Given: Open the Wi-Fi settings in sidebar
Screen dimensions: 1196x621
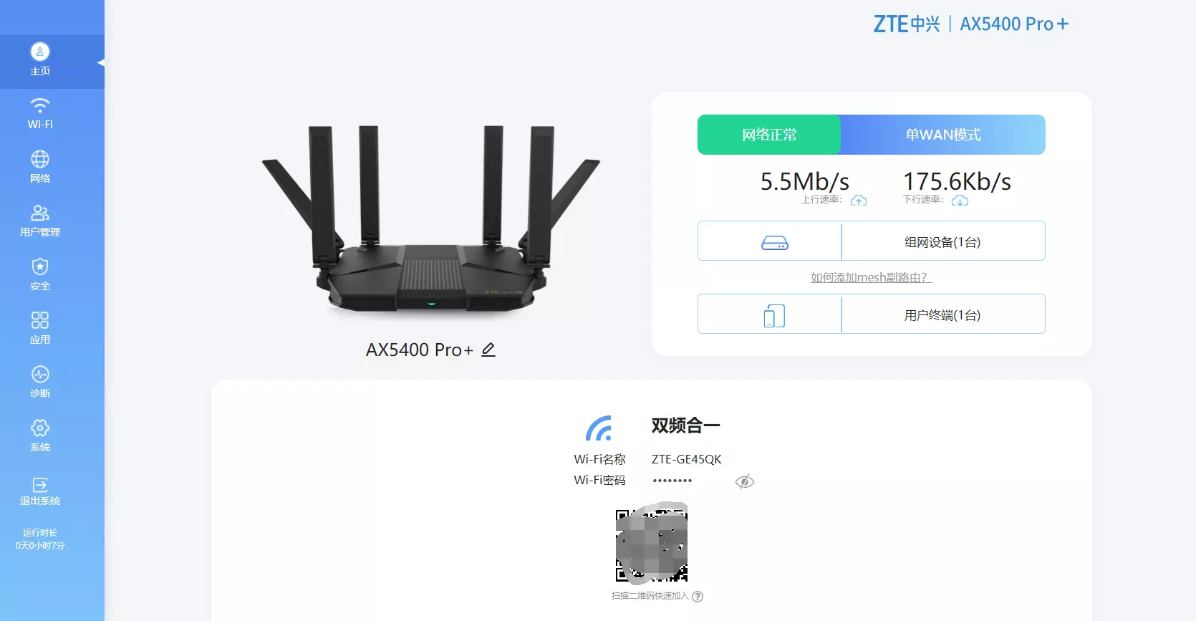Looking at the screenshot, I should pos(40,105).
